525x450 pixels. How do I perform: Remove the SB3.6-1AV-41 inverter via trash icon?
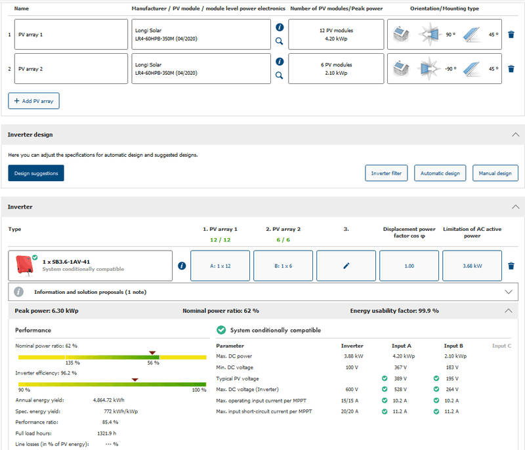coord(511,266)
